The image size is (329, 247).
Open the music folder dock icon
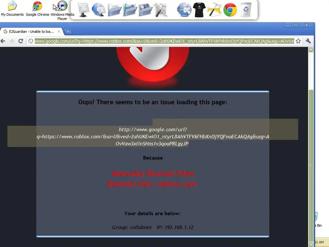[130, 10]
